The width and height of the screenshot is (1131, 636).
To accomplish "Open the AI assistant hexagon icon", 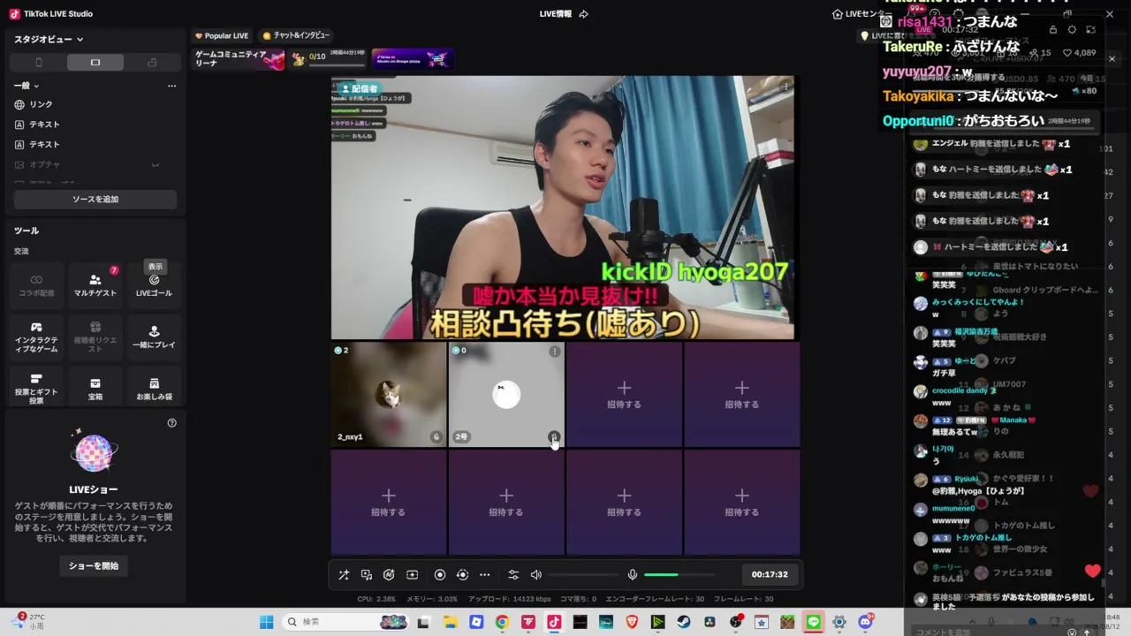I will (x=389, y=574).
